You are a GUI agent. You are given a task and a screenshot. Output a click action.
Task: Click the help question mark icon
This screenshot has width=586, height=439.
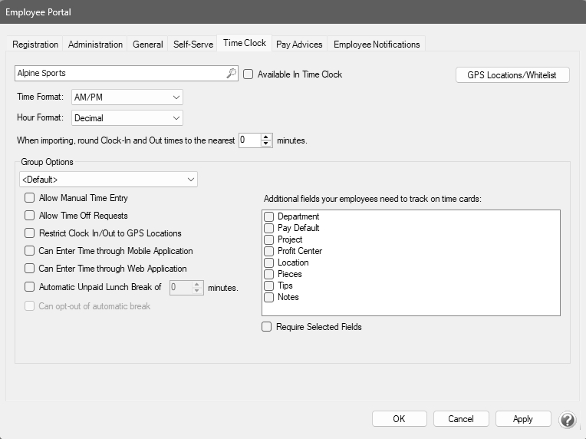tap(568, 420)
